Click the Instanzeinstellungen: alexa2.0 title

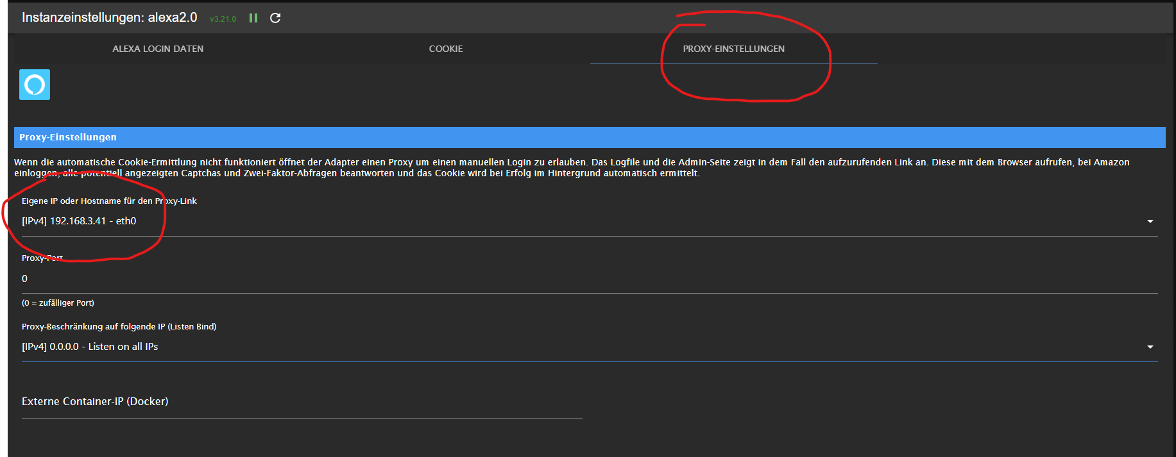click(x=110, y=17)
